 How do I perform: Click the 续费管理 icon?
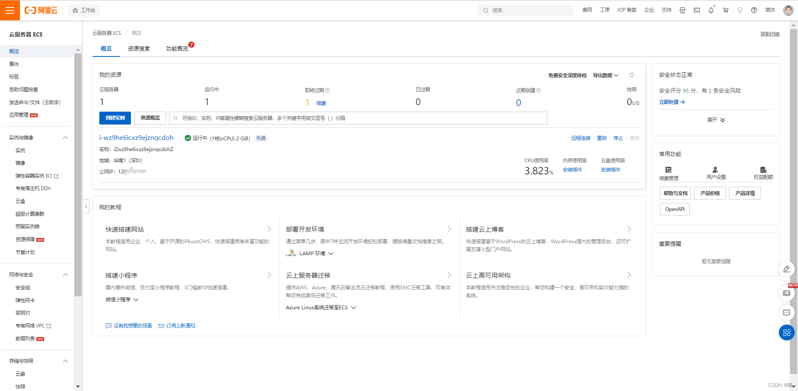(x=668, y=170)
